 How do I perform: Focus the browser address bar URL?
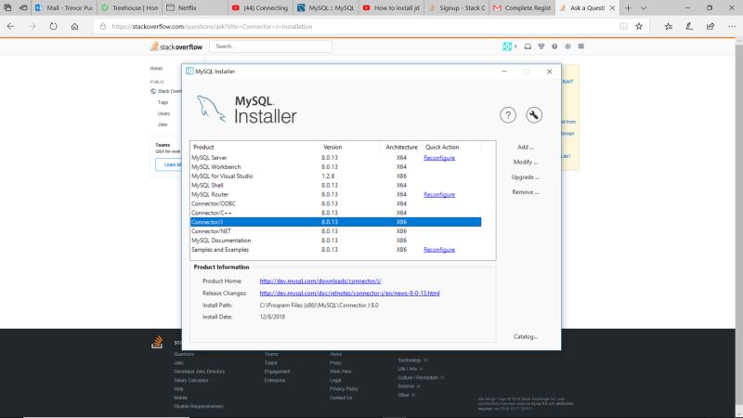(212, 27)
